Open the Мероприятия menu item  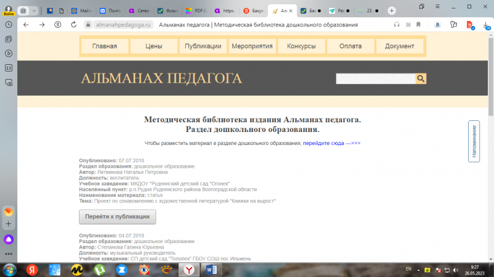[252, 46]
